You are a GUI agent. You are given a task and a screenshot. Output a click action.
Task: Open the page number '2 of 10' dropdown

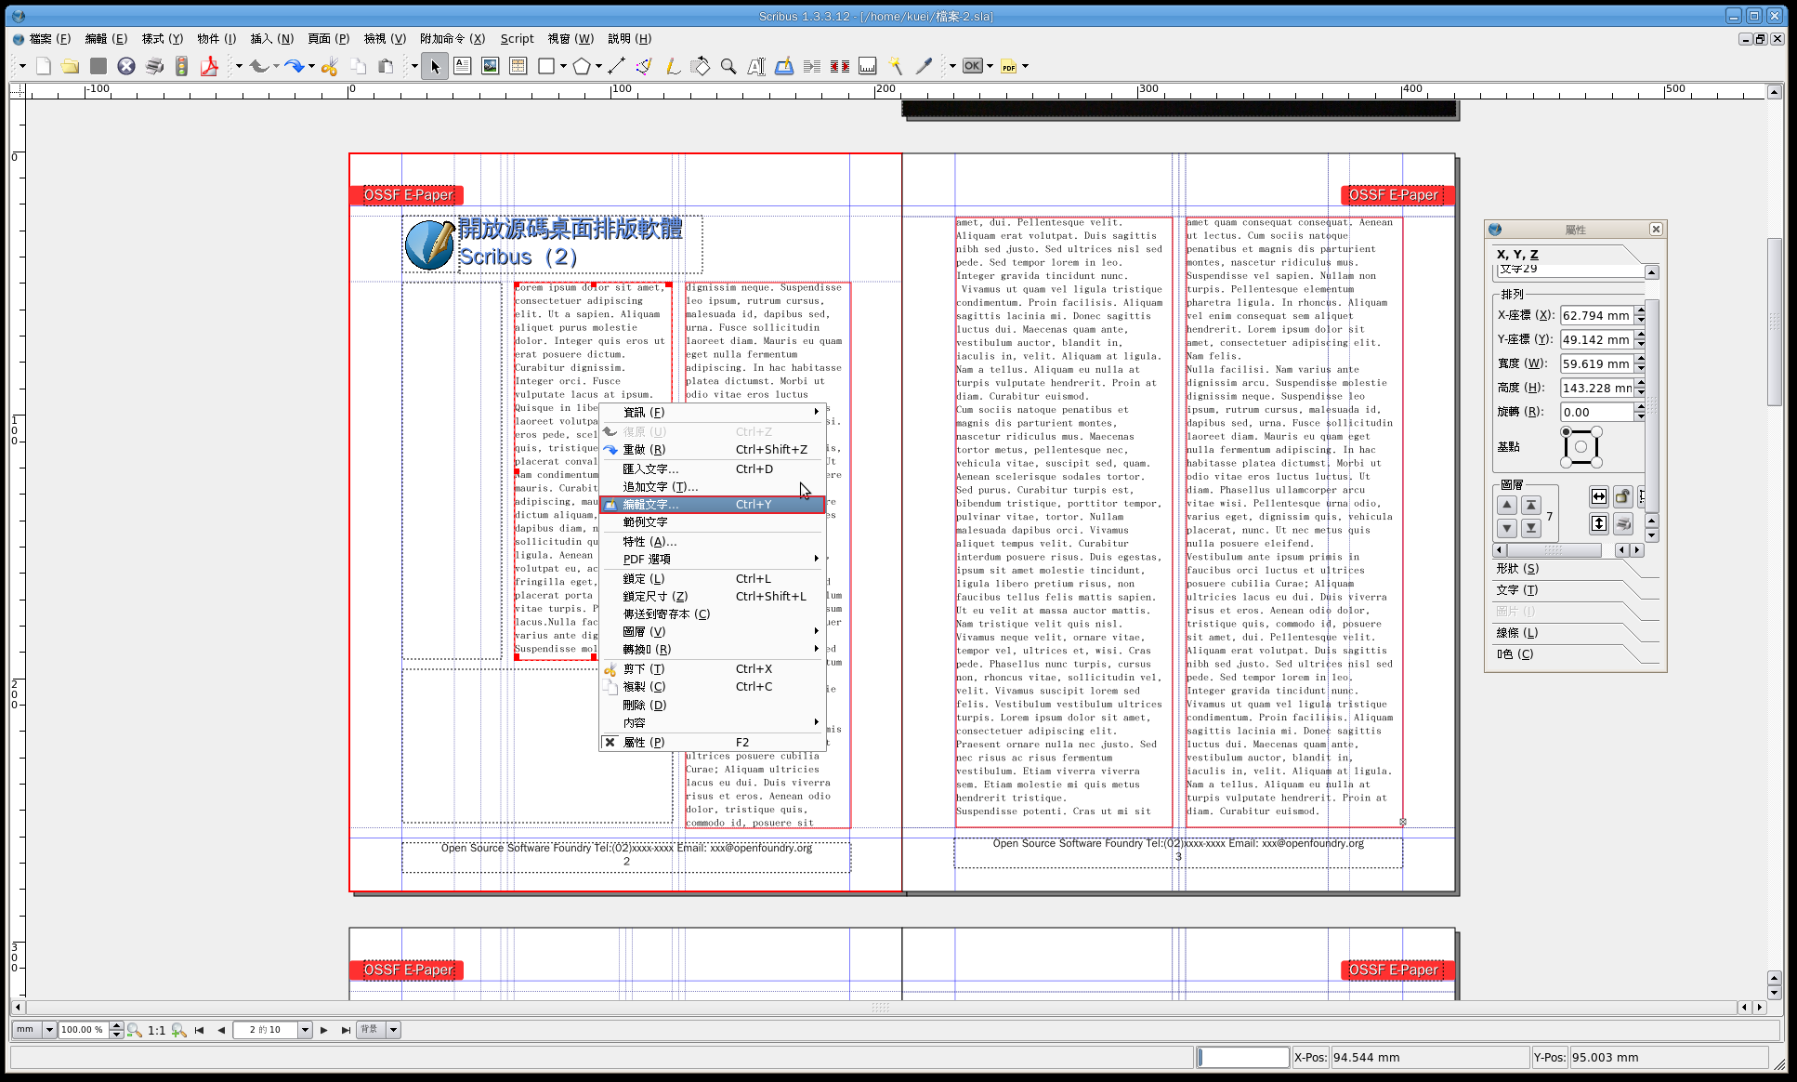click(305, 1030)
